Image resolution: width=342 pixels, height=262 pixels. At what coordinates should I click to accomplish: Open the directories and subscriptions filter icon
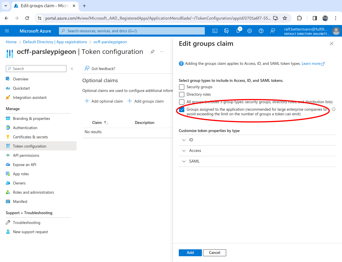[226, 31]
